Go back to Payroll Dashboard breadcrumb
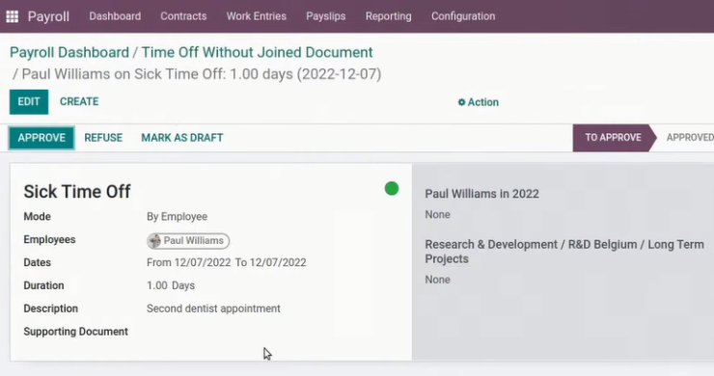This screenshot has width=714, height=376. 69,52
